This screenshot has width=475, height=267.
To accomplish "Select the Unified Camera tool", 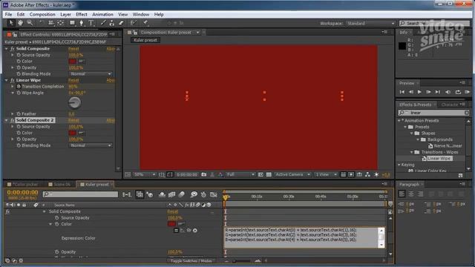I will pyautogui.click(x=51, y=23).
